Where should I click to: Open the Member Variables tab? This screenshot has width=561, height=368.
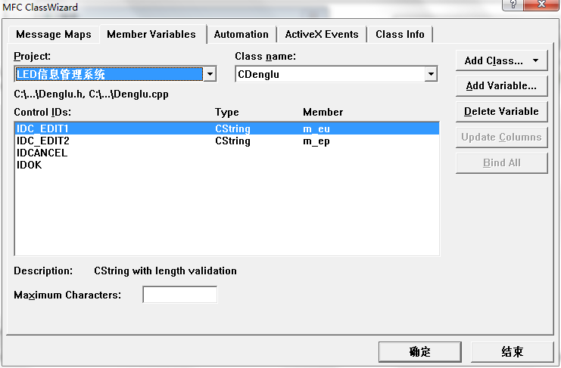click(151, 35)
